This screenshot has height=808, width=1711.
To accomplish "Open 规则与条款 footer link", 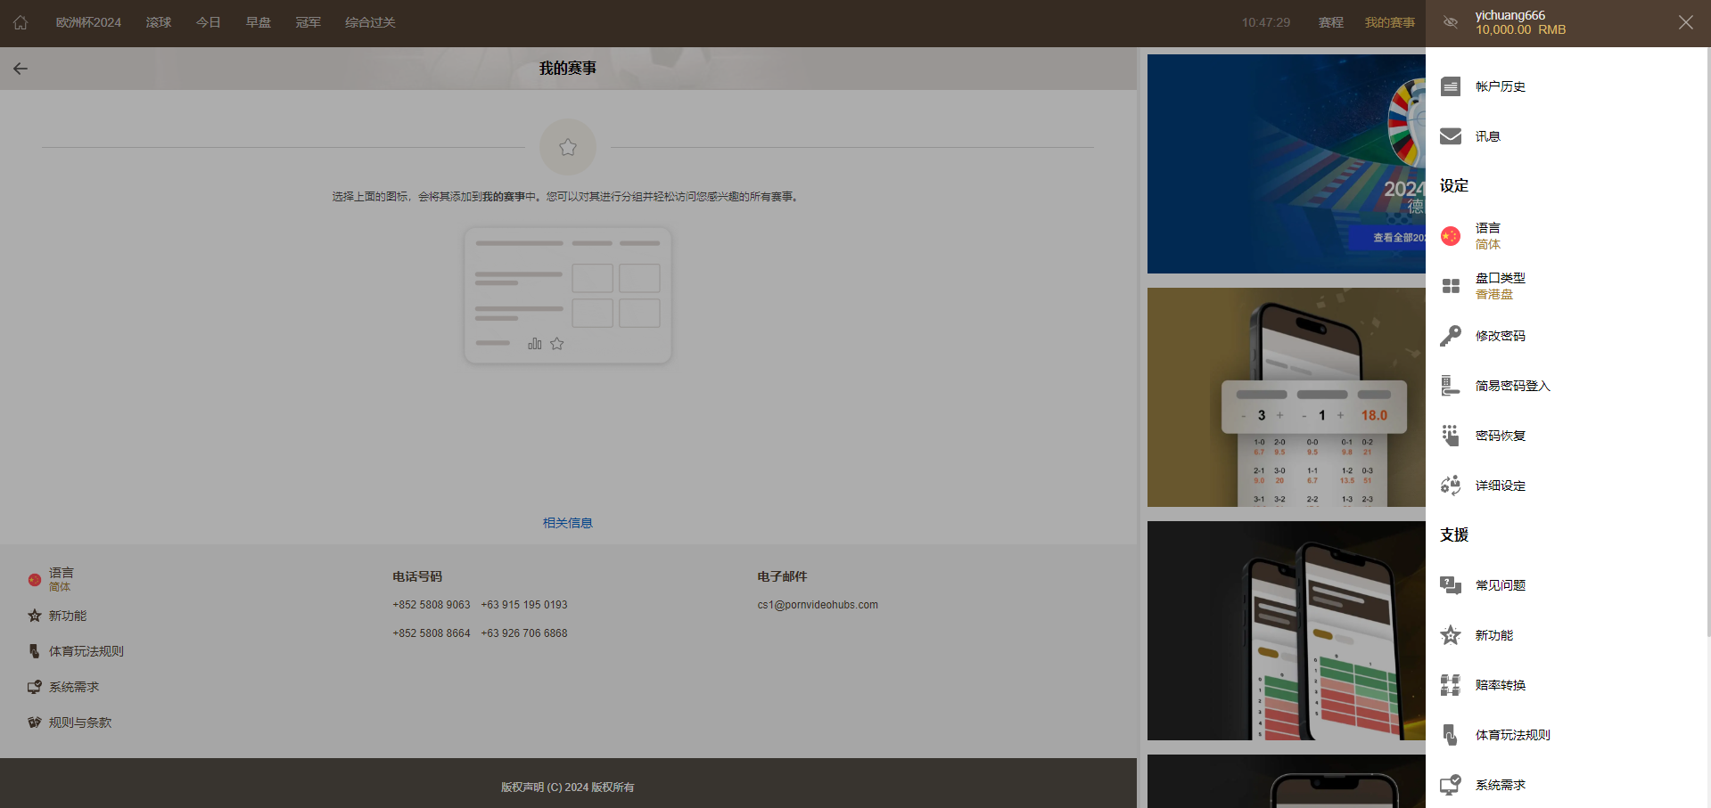I will [x=79, y=722].
